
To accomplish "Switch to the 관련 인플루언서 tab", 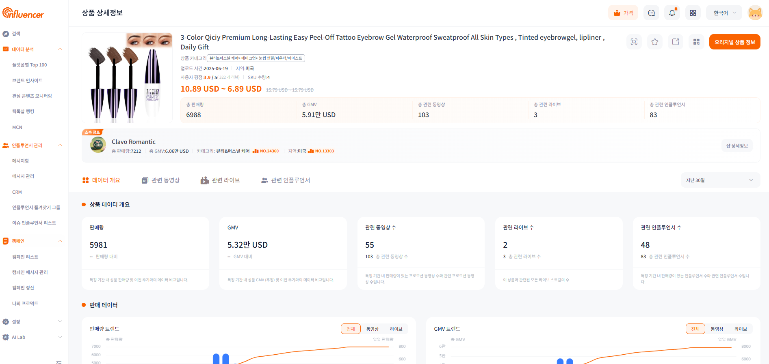I will point(286,180).
